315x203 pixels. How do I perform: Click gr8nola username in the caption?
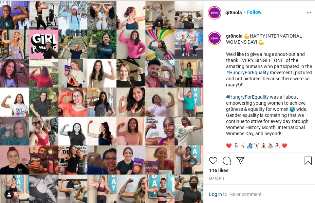234,36
